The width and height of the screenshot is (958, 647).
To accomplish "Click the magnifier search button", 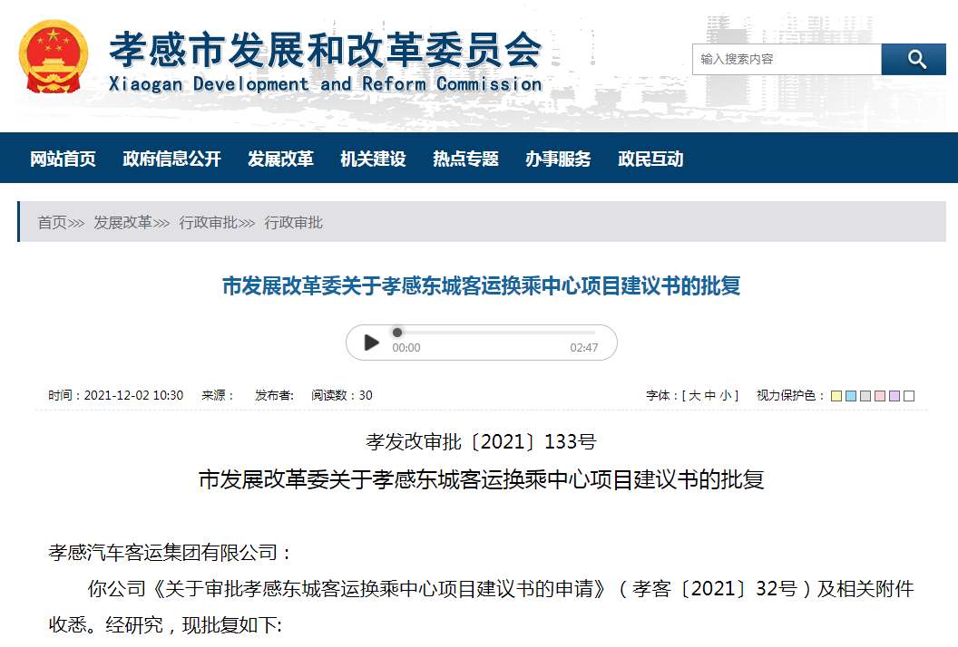I will click(x=915, y=60).
